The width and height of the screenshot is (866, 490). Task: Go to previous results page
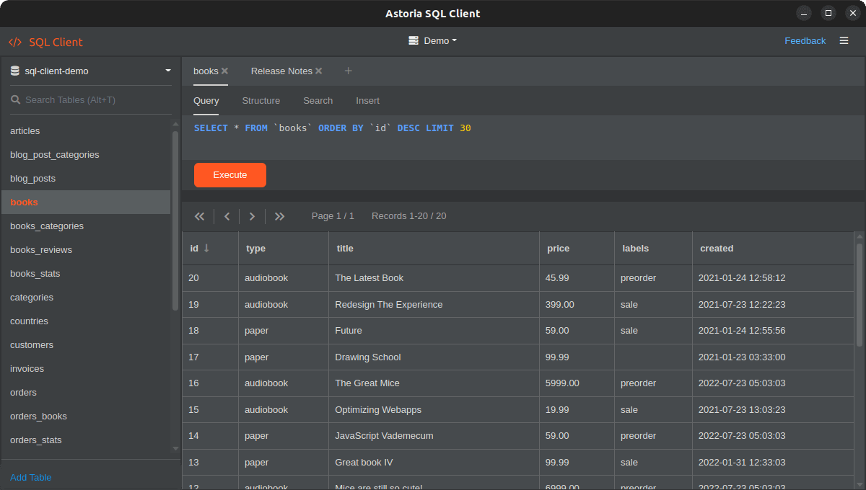pyautogui.click(x=226, y=216)
